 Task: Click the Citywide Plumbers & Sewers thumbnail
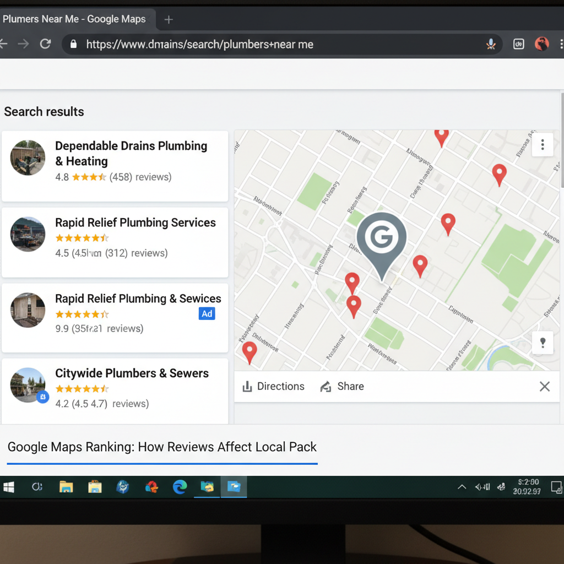(28, 385)
